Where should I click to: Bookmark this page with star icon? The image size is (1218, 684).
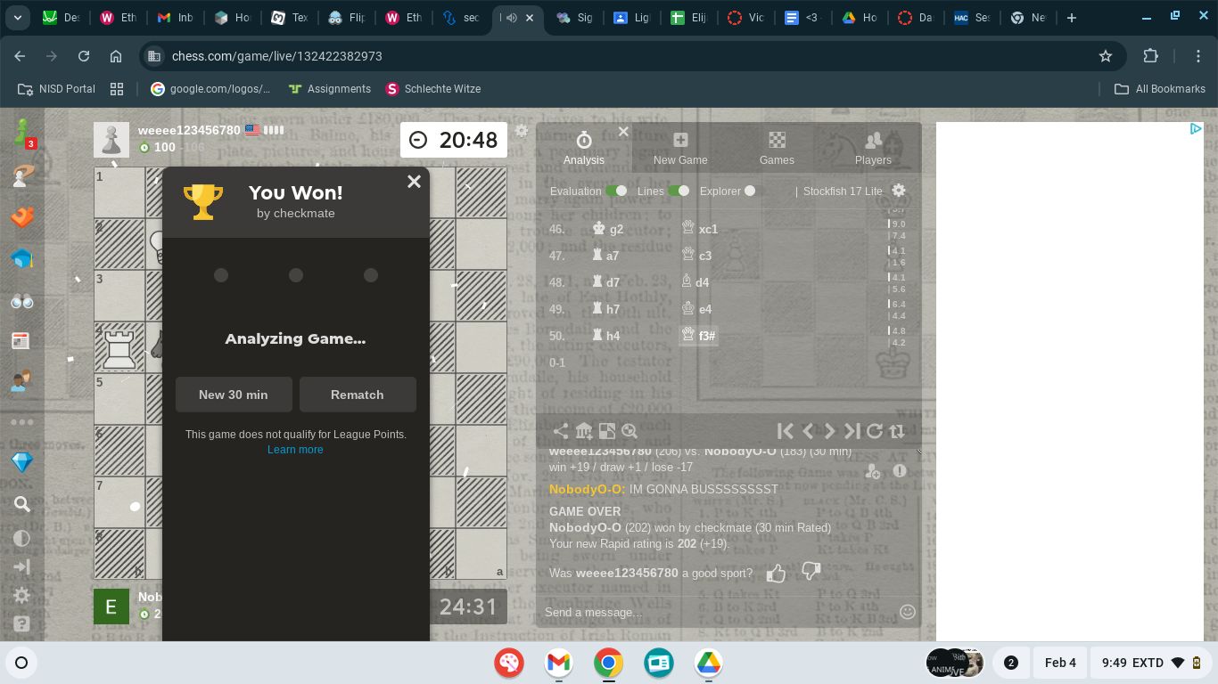(1106, 56)
